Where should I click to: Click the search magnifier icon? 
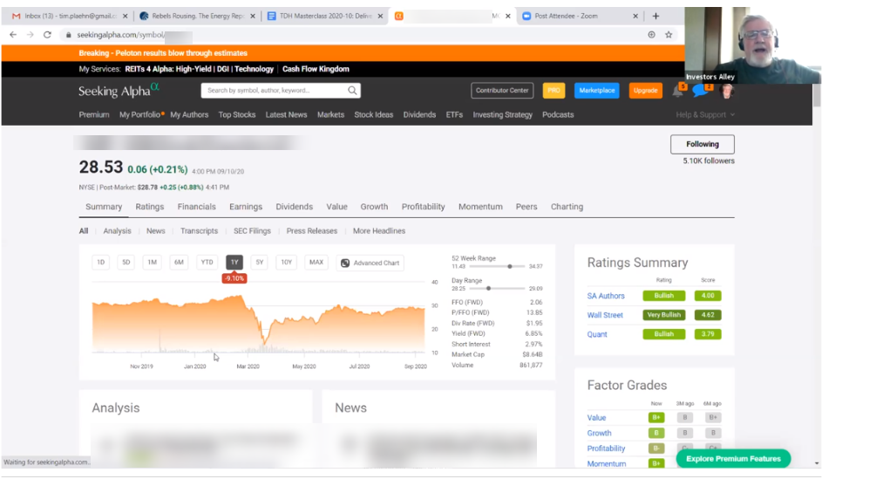[352, 91]
